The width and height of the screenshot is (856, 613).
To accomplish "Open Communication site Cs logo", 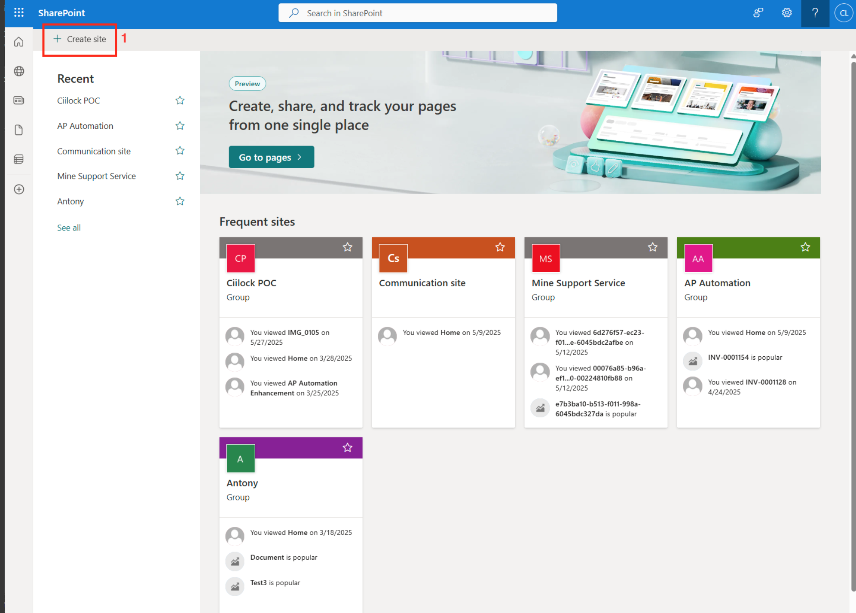I will coord(393,258).
